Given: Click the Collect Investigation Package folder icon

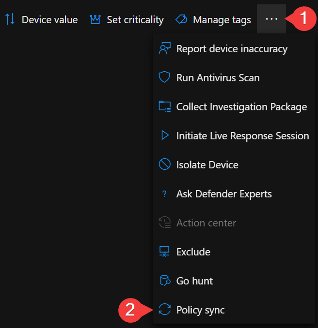Looking at the screenshot, I should (165, 106).
